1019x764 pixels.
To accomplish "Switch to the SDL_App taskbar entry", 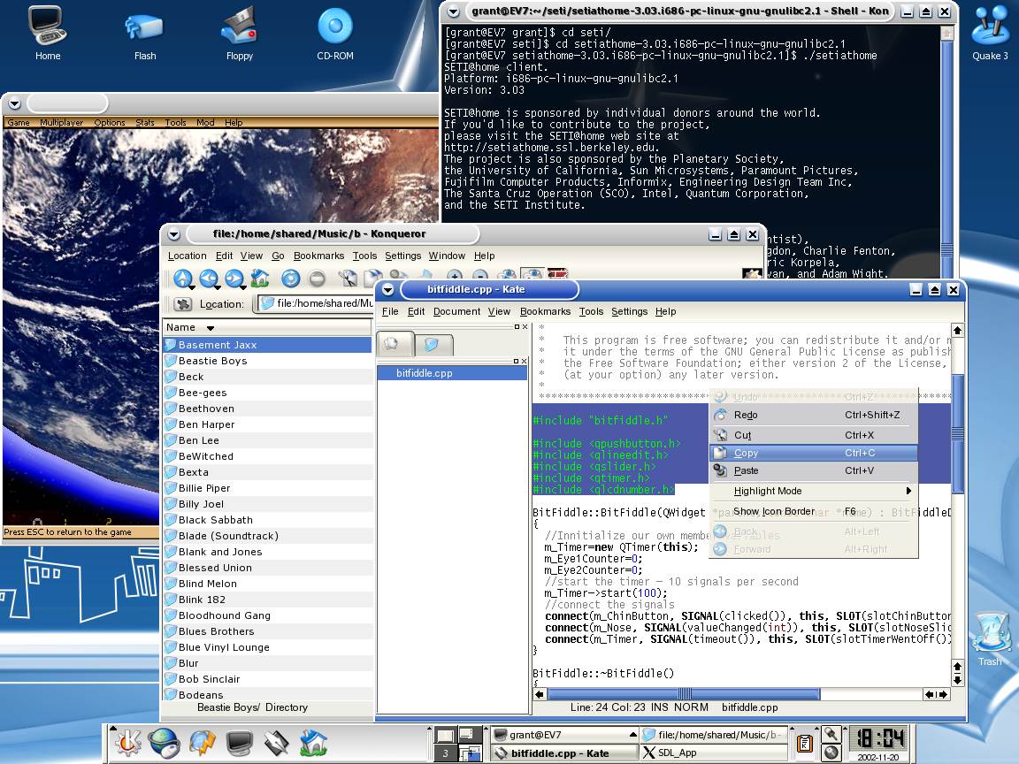I will 714,753.
